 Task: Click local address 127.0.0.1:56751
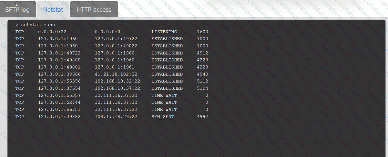click(x=59, y=110)
